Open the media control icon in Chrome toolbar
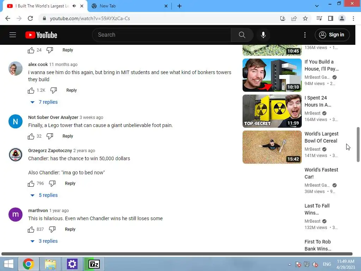361x271 pixels. point(319,18)
